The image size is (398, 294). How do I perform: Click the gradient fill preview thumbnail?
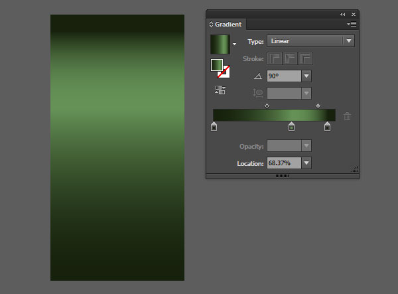[220, 44]
